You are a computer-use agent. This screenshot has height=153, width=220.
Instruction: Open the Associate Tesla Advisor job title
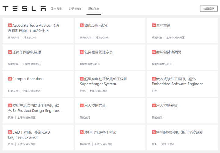pos(34,28)
